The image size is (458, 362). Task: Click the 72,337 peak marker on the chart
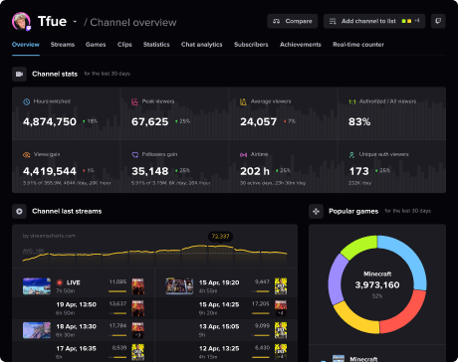[x=220, y=237]
